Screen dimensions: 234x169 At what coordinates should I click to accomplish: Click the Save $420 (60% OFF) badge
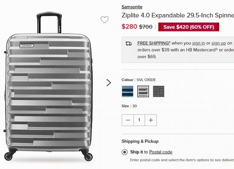pos(189,27)
